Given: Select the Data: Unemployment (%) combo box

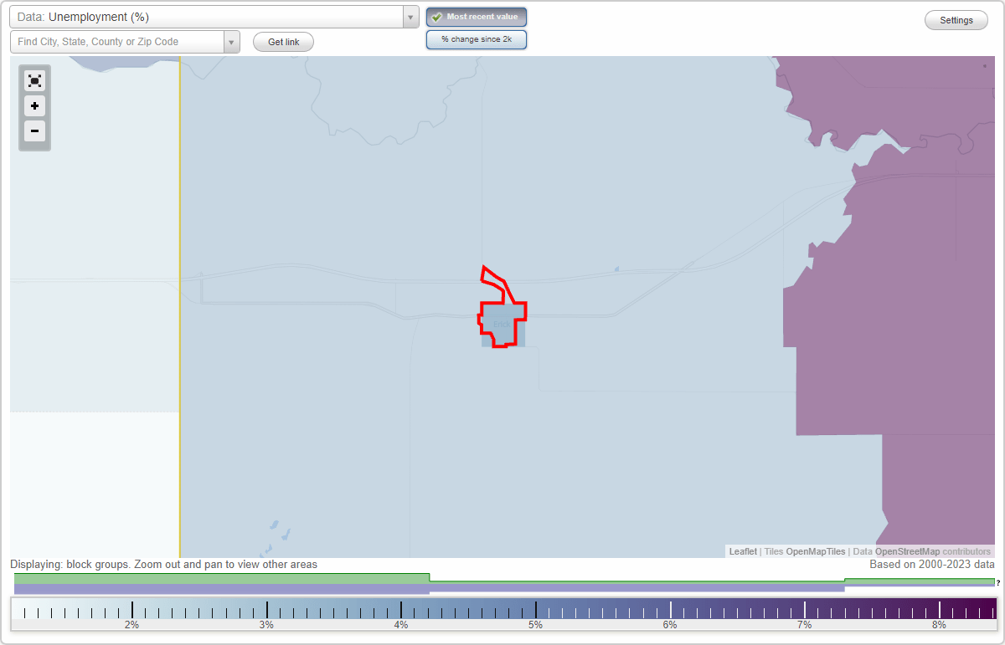Looking at the screenshot, I should pos(214,17).
